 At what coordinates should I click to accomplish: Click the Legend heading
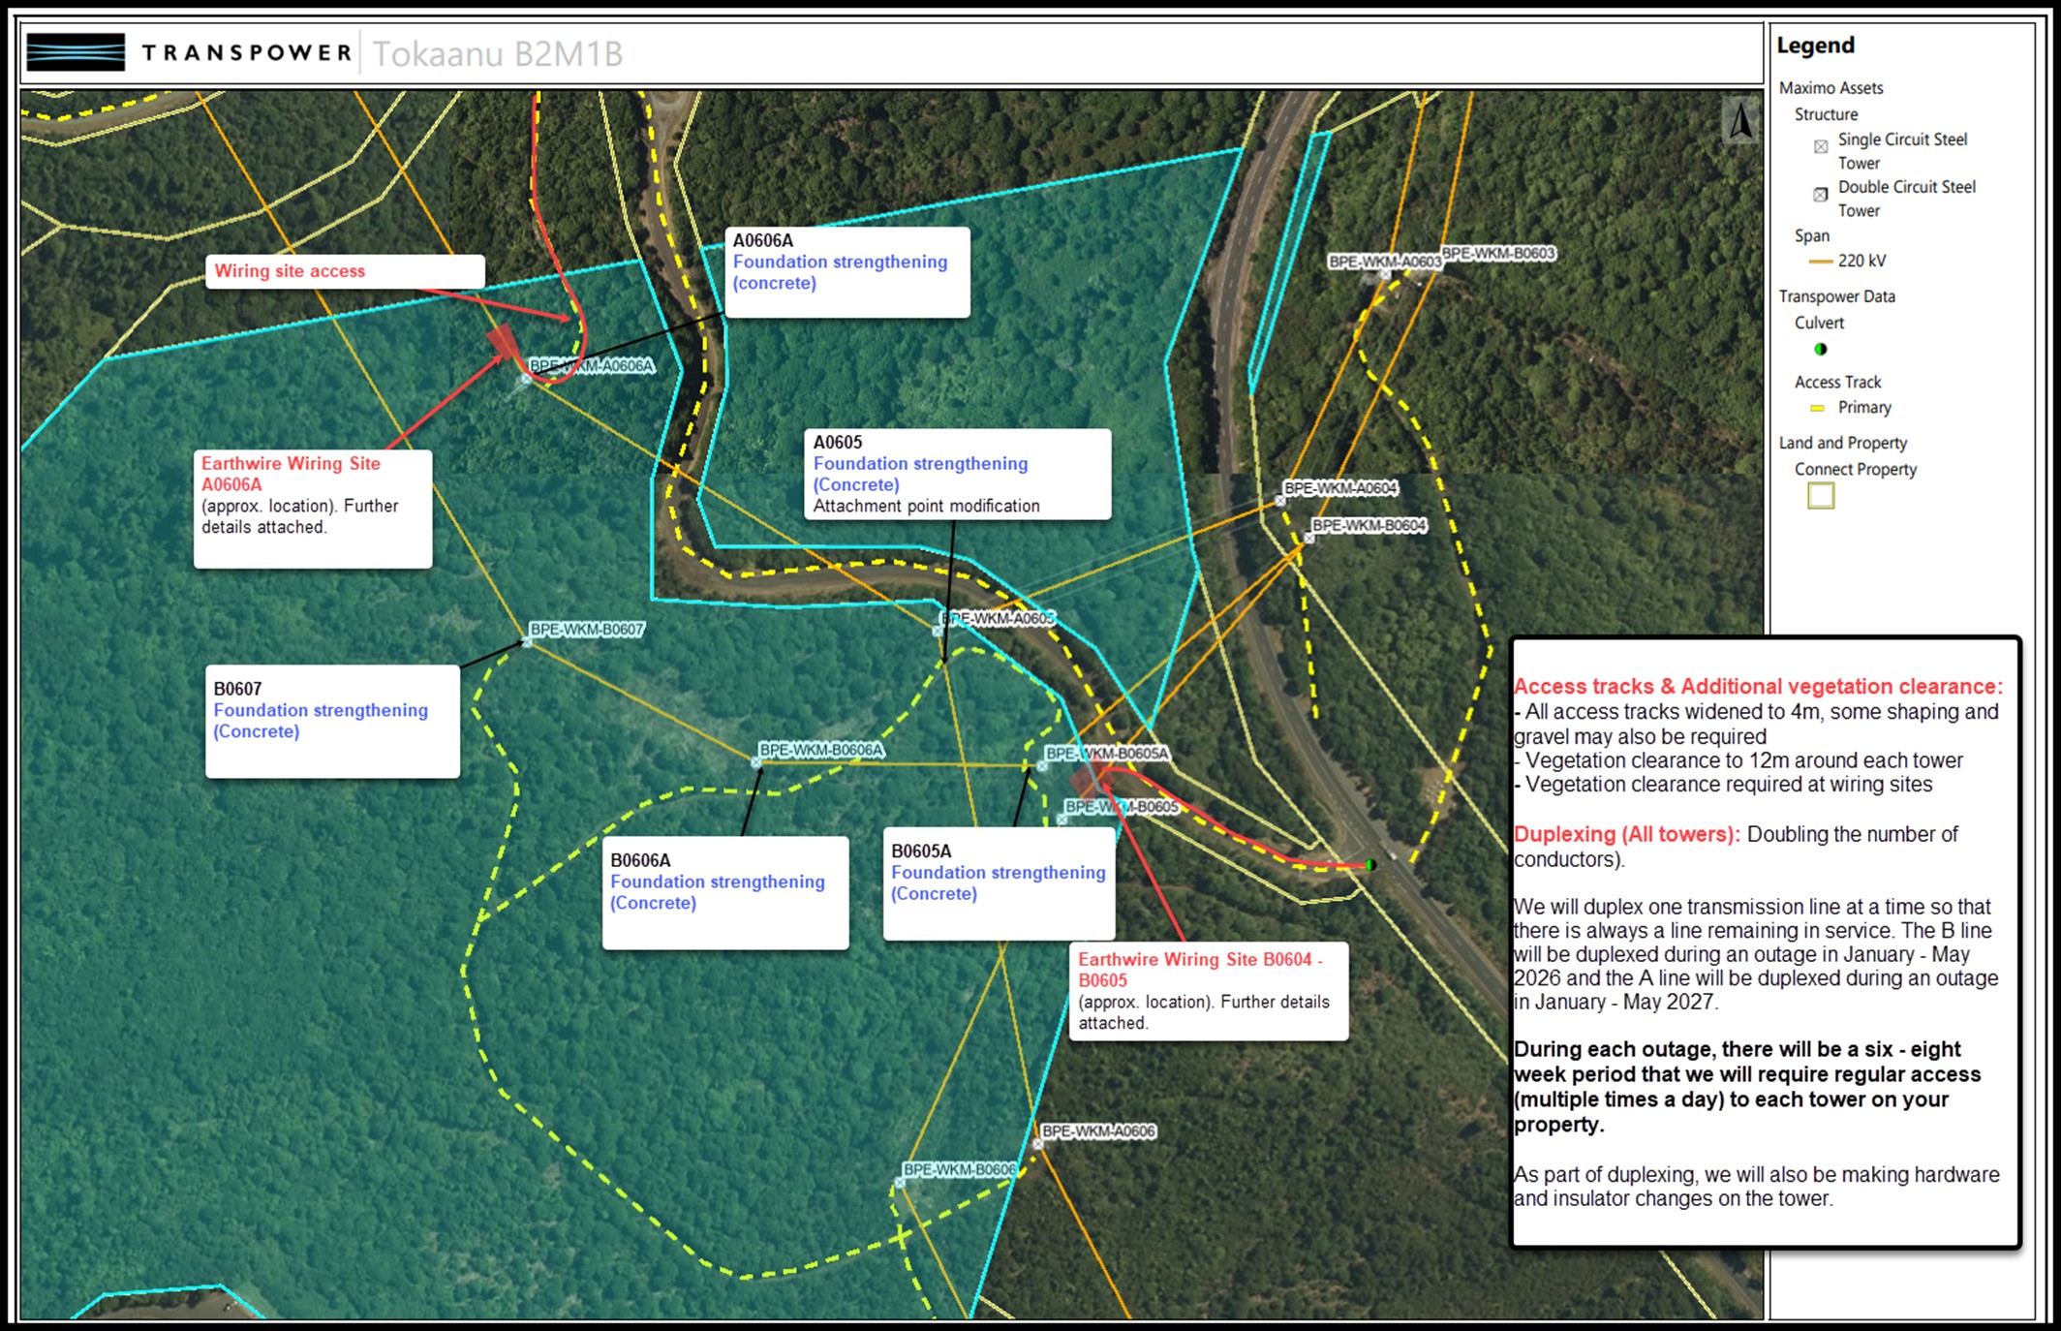click(1815, 46)
